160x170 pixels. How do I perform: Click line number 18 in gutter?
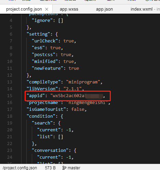[10, 116]
